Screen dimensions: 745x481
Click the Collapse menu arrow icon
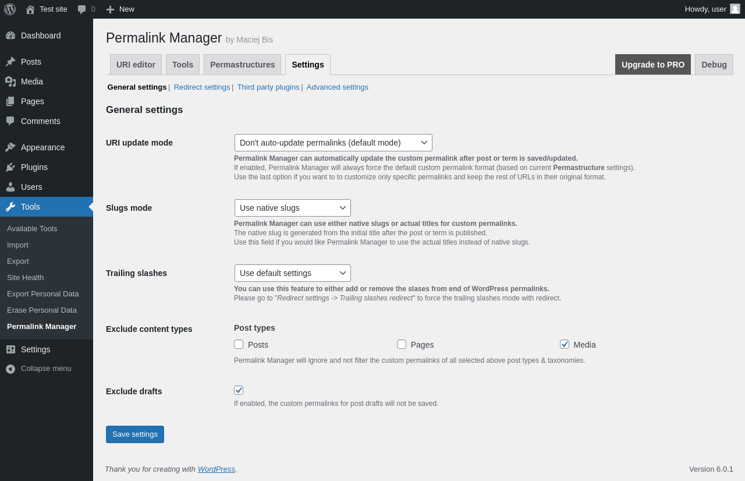coord(10,369)
